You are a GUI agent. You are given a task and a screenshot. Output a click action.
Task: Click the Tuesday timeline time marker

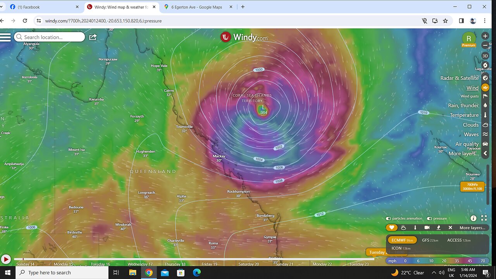pos(386,252)
